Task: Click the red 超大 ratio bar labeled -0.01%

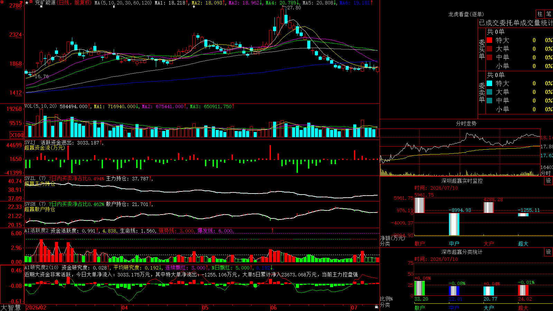Action: [x=523, y=290]
